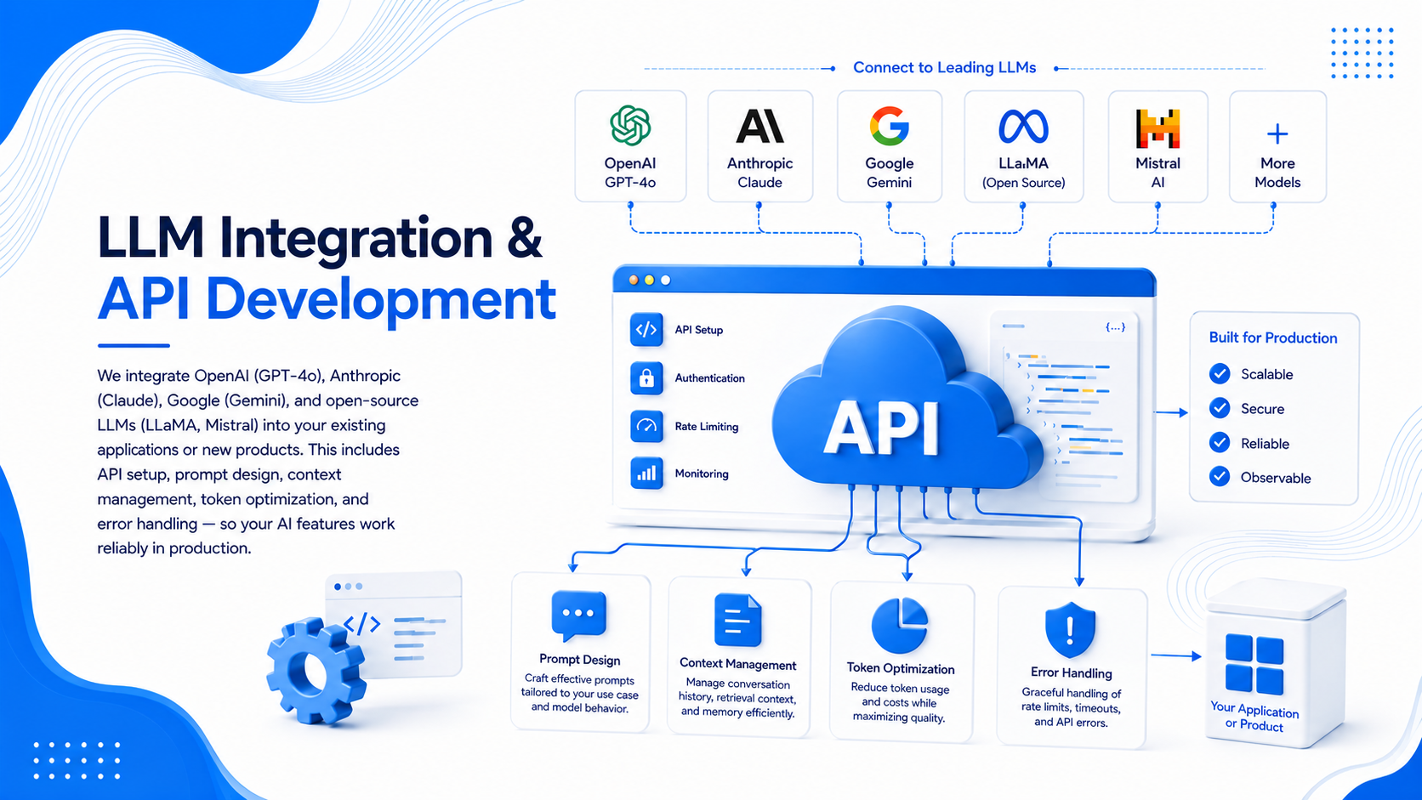Click the plus icon for More Models

(1277, 133)
